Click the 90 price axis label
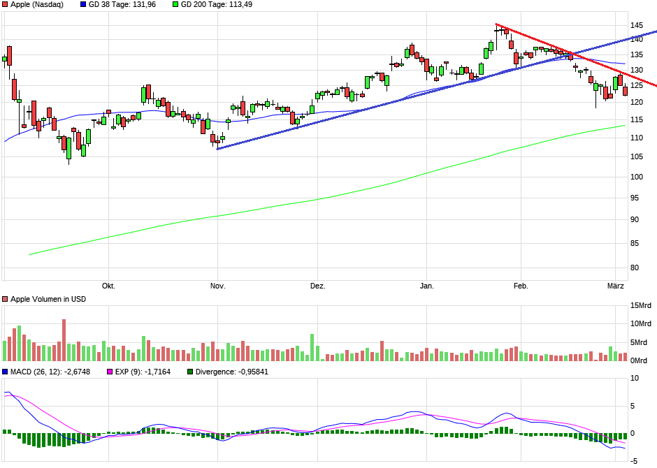This screenshot has height=468, width=657. tap(635, 219)
